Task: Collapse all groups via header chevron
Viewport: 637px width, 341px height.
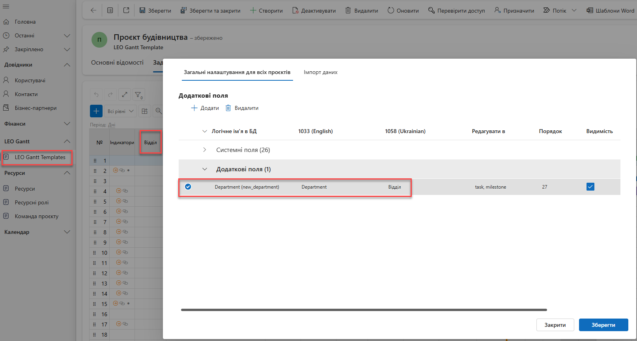Action: [x=204, y=131]
